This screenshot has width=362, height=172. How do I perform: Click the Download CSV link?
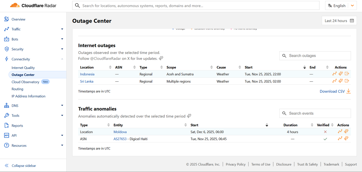[332, 91]
